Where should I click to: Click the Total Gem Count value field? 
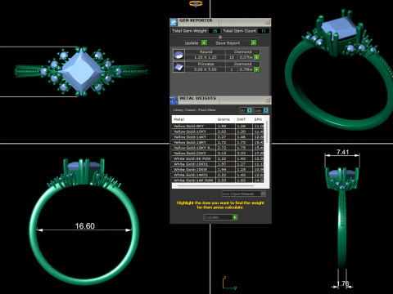pyautogui.click(x=264, y=31)
